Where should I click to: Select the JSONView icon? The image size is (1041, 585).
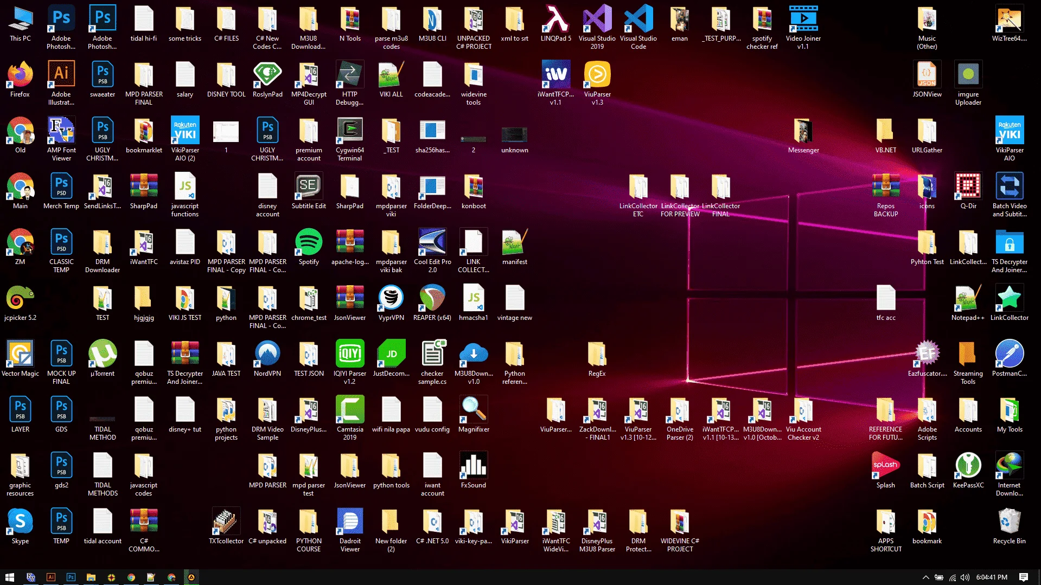[927, 80]
